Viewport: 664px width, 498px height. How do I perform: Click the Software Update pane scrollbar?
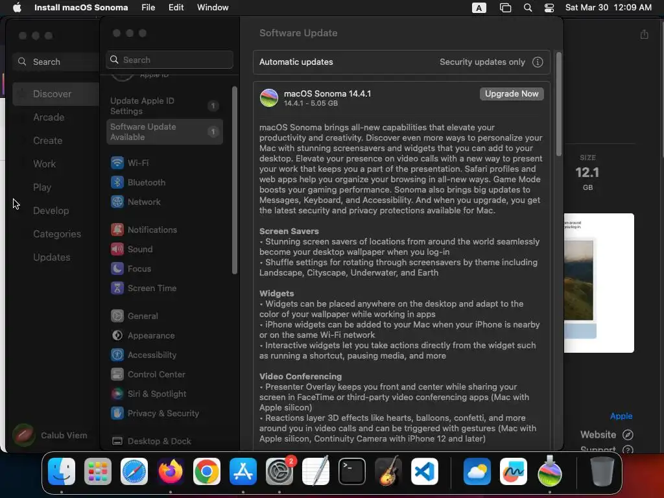558,104
